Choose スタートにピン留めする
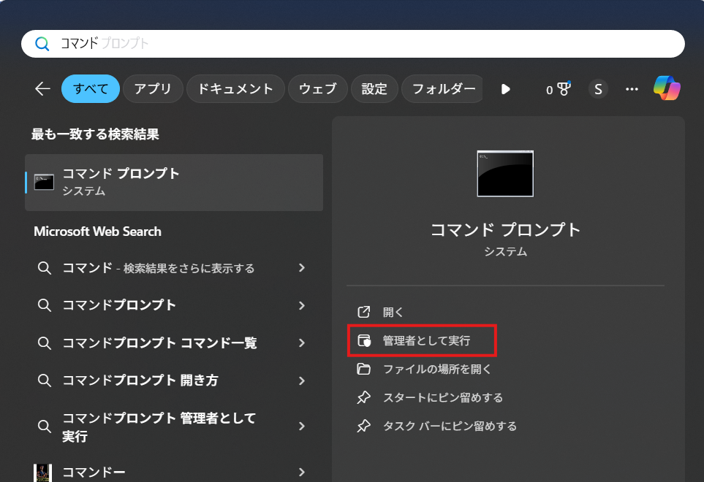This screenshot has width=704, height=482. click(x=443, y=398)
